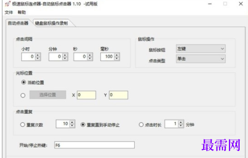Switch to the 自动点击器 tab
Viewport: 248px width, 158px height.
18,23
